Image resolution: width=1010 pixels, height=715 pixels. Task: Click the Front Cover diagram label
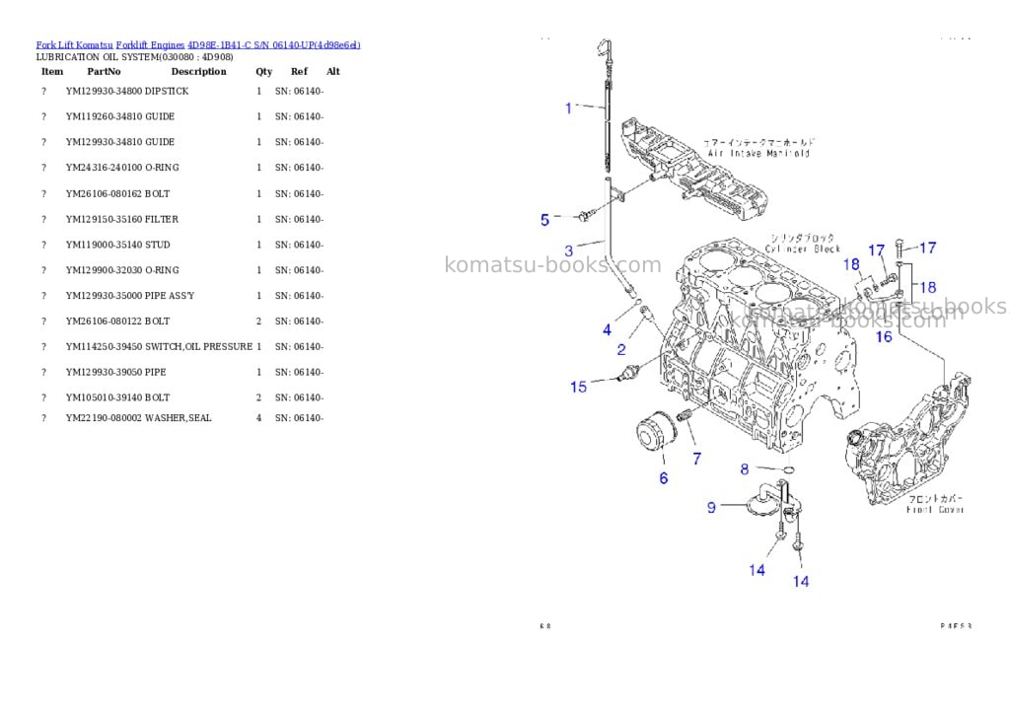click(935, 504)
